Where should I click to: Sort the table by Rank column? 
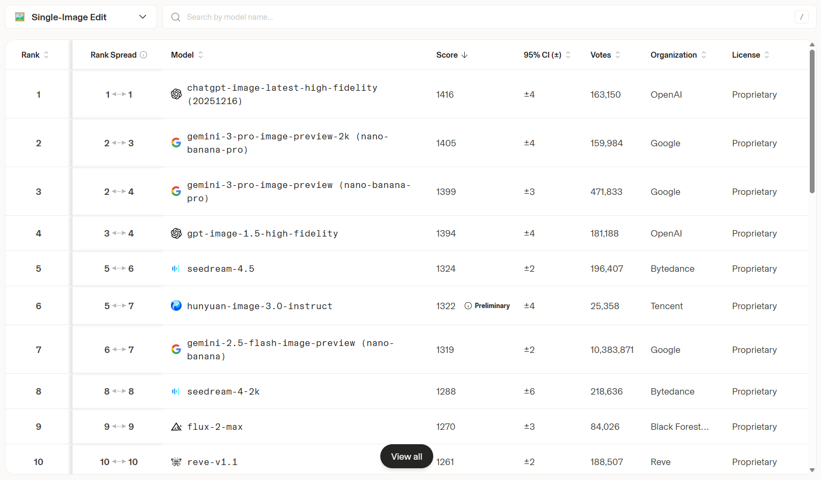coord(35,55)
